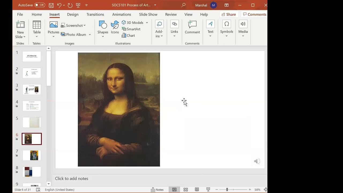Open the Customize Quick Access Toolbar dropdown

[86, 5]
